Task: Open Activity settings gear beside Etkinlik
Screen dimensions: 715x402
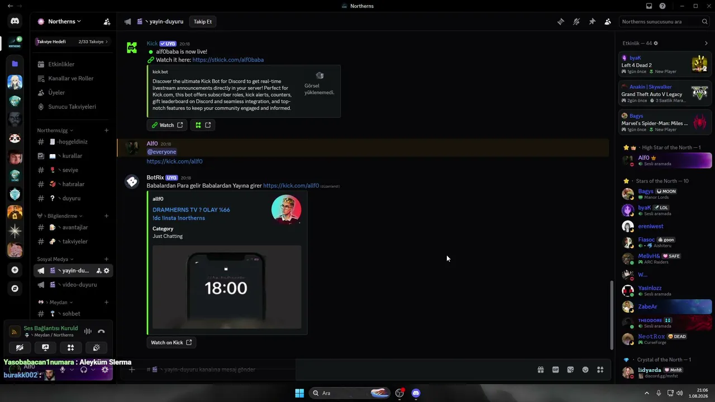Action: 656,43
